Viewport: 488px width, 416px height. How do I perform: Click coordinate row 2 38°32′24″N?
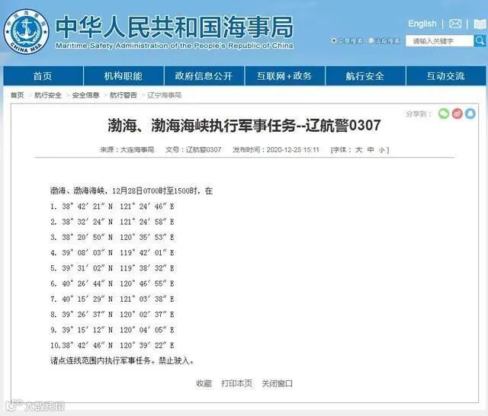112,222
